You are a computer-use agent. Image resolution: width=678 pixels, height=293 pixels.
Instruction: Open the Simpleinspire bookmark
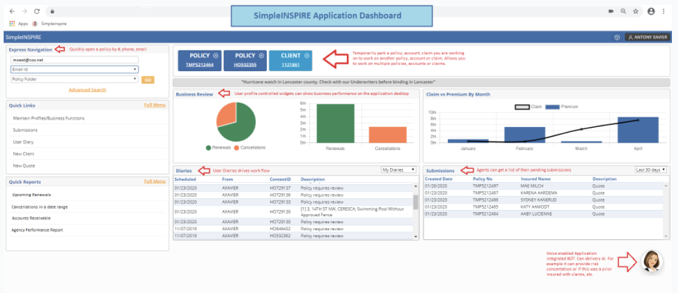coord(50,24)
